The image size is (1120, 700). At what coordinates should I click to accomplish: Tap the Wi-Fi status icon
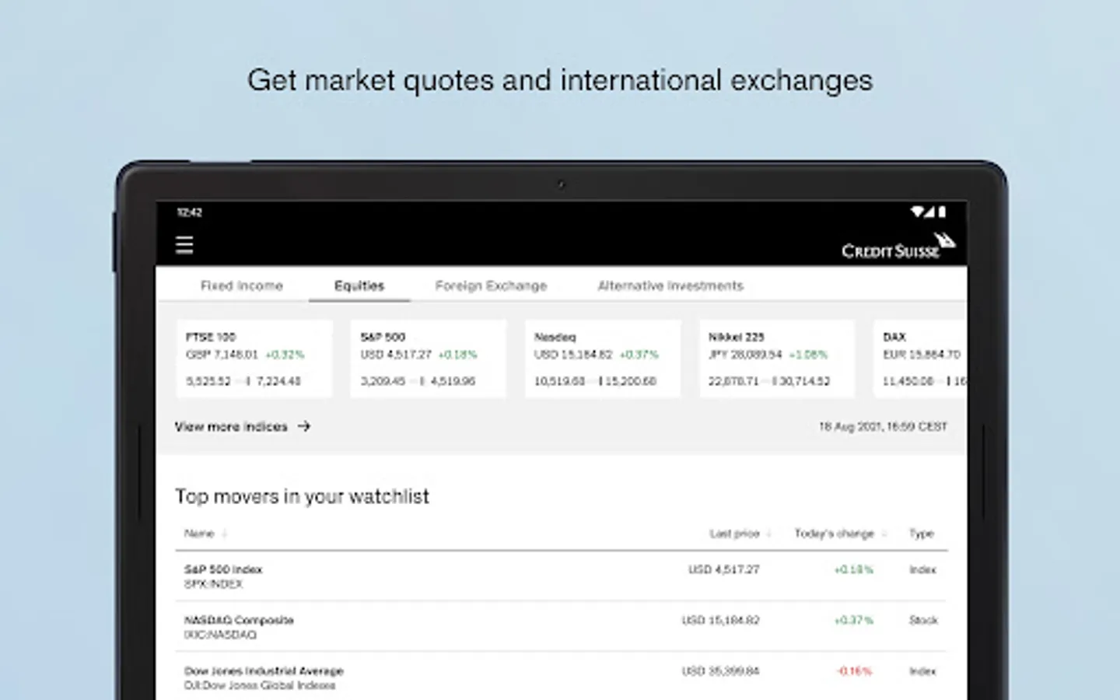pos(917,212)
